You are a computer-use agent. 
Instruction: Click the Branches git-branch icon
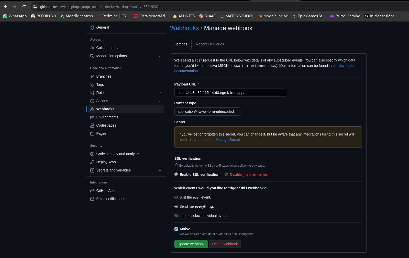coord(92,77)
